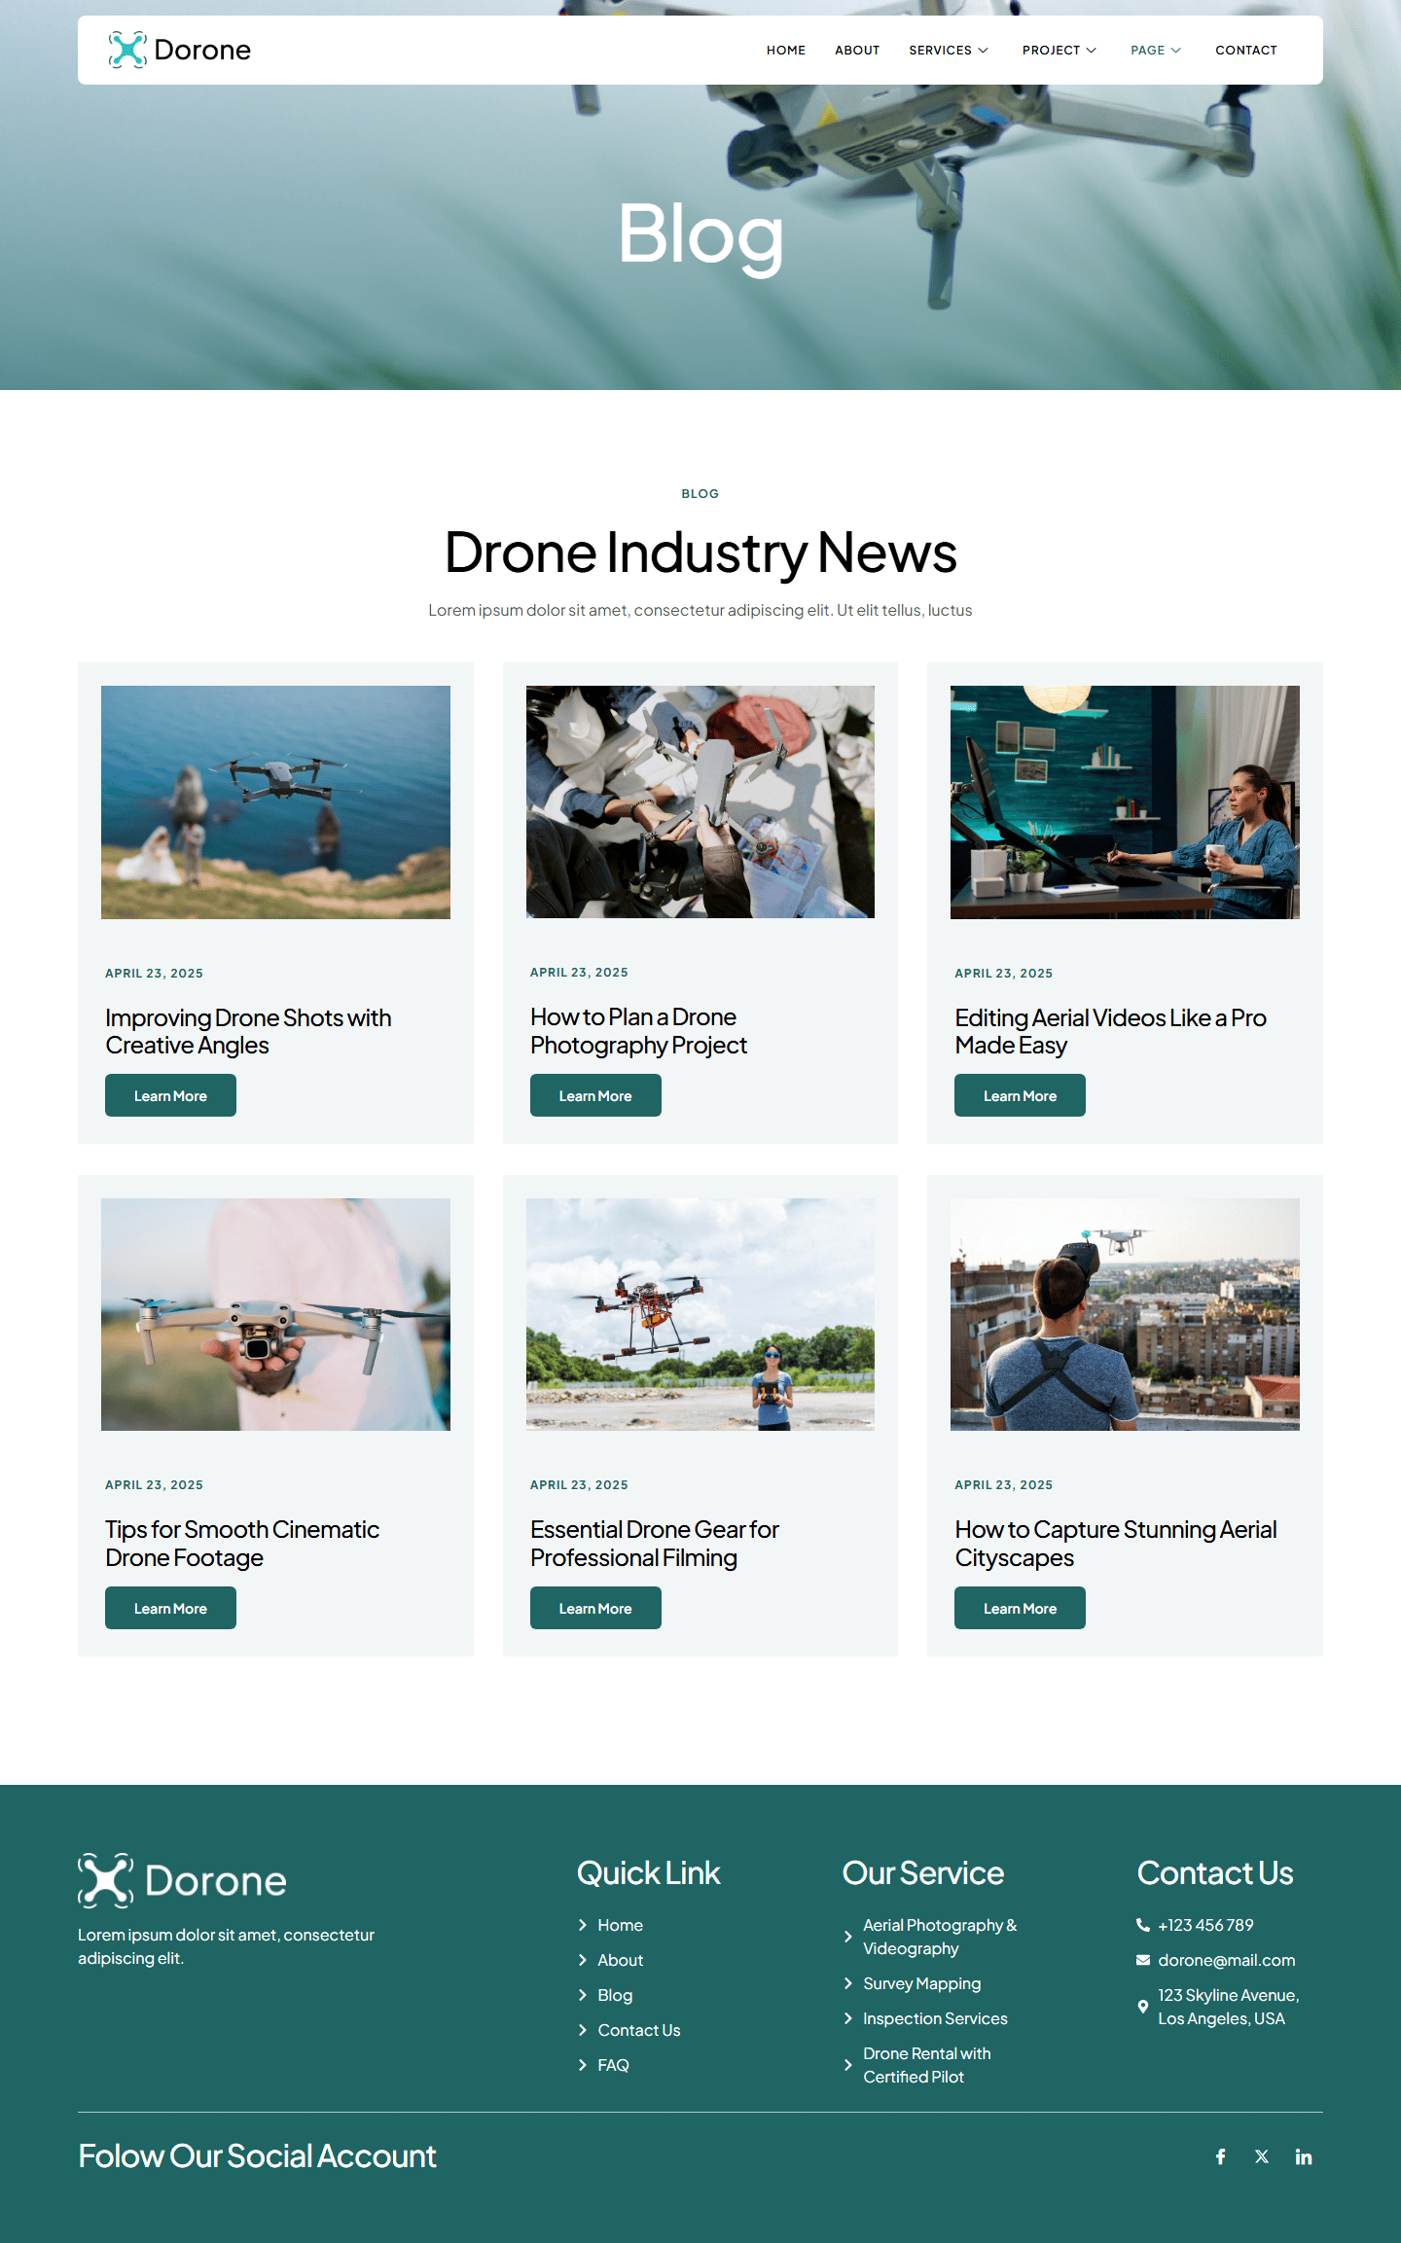Click the chevron icon beside footer About
This screenshot has width=1401, height=2243.
583,1960
